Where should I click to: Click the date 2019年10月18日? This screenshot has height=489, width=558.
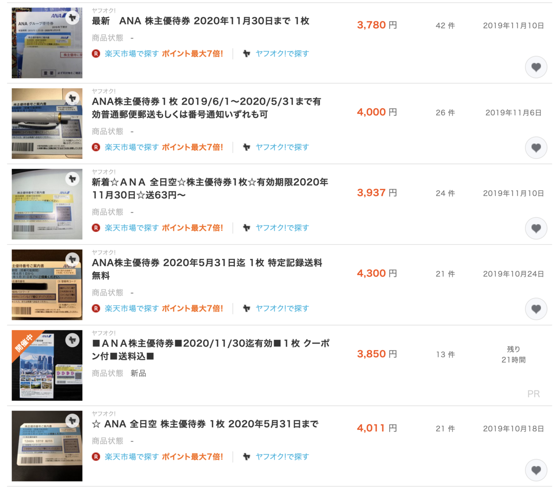point(513,429)
